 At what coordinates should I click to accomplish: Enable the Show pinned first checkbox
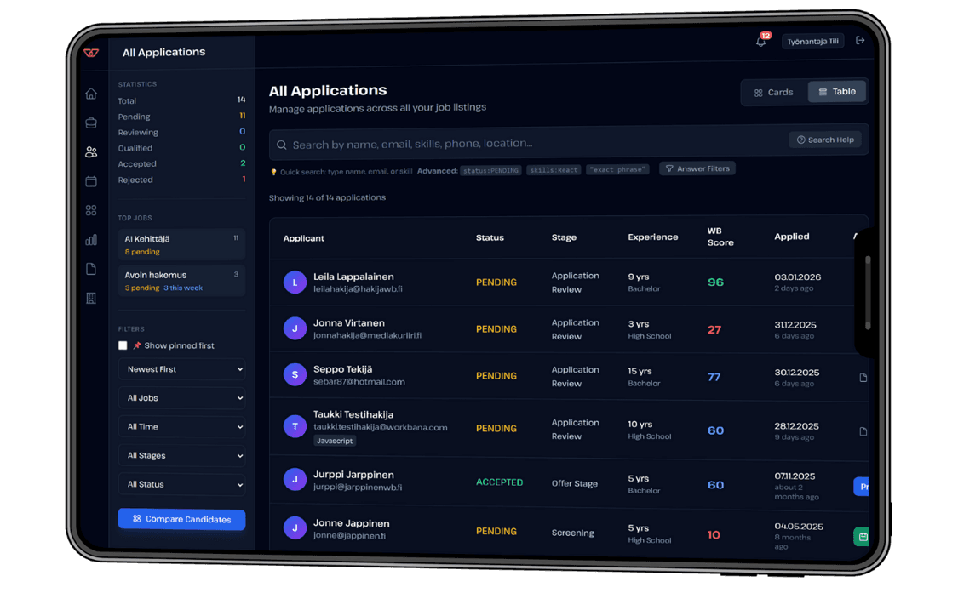pos(123,345)
